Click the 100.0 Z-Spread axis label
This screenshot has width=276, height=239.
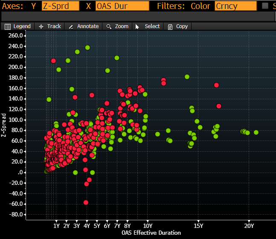tap(15, 120)
